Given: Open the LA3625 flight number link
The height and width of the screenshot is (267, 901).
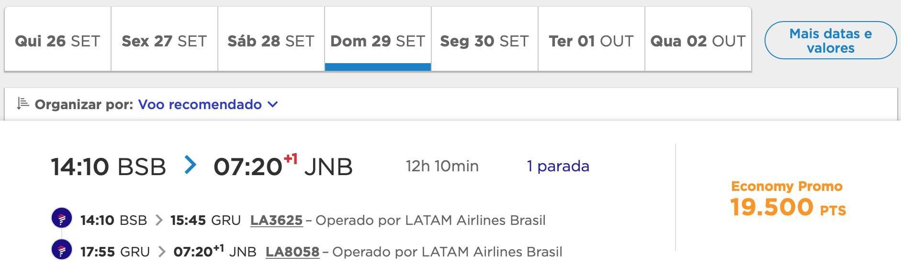Looking at the screenshot, I should 276,220.
